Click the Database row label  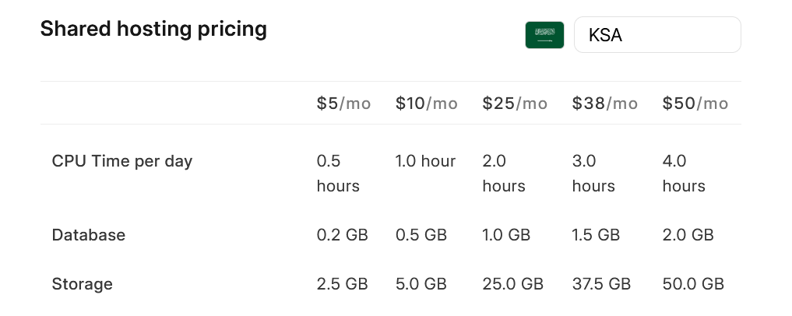coord(89,235)
